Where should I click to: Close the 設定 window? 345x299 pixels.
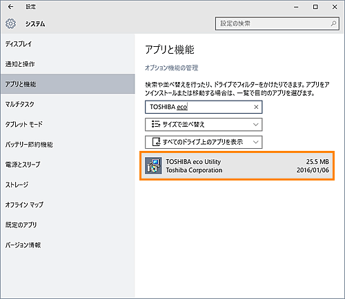(x=335, y=7)
